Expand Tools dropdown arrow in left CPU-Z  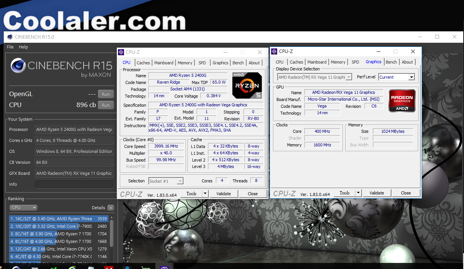click(205, 194)
